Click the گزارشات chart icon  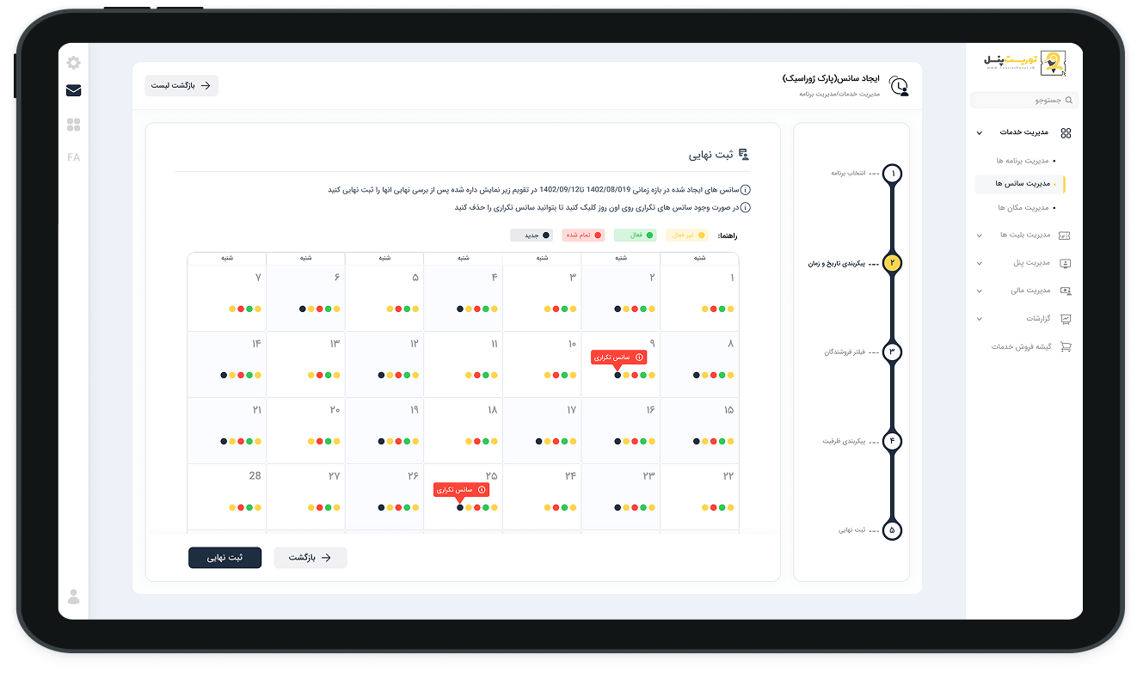(x=1066, y=319)
